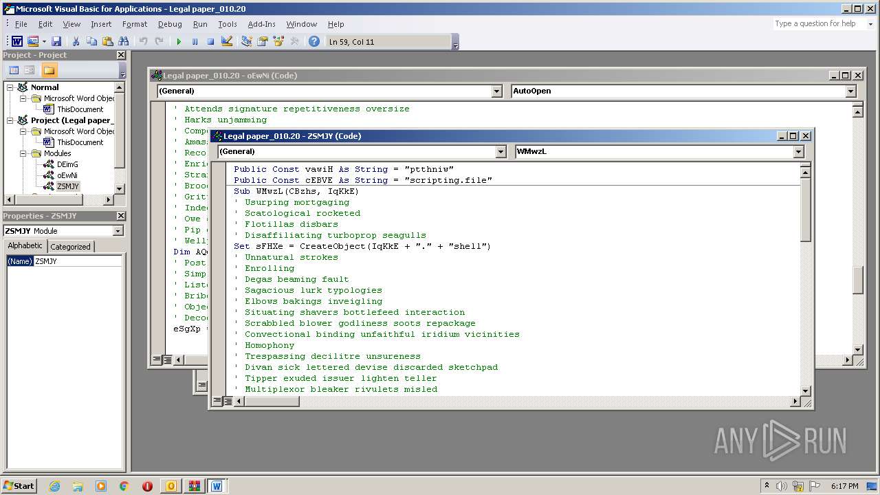This screenshot has height=495, width=880.
Task: Open Object Browser toolbar icon
Action: [278, 42]
